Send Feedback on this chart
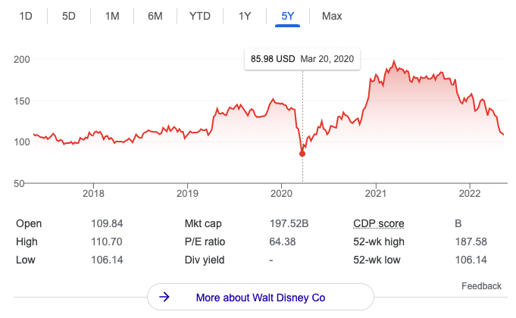Viewport: 516px width, 318px height. 481,286
